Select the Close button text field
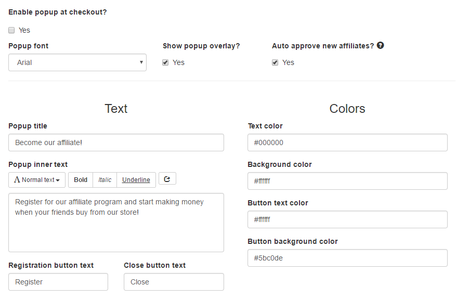 coord(174,282)
